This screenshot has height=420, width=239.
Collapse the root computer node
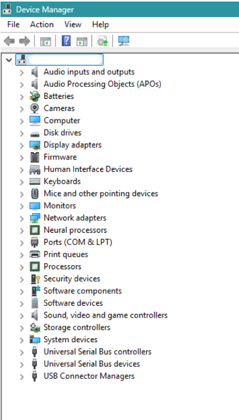[x=9, y=60]
